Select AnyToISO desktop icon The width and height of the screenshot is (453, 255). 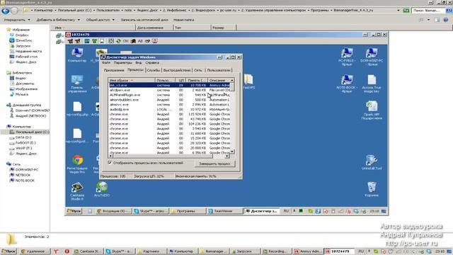tap(101, 189)
